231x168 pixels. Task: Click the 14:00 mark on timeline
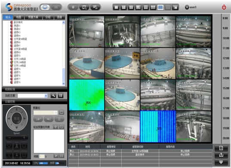(226, 78)
